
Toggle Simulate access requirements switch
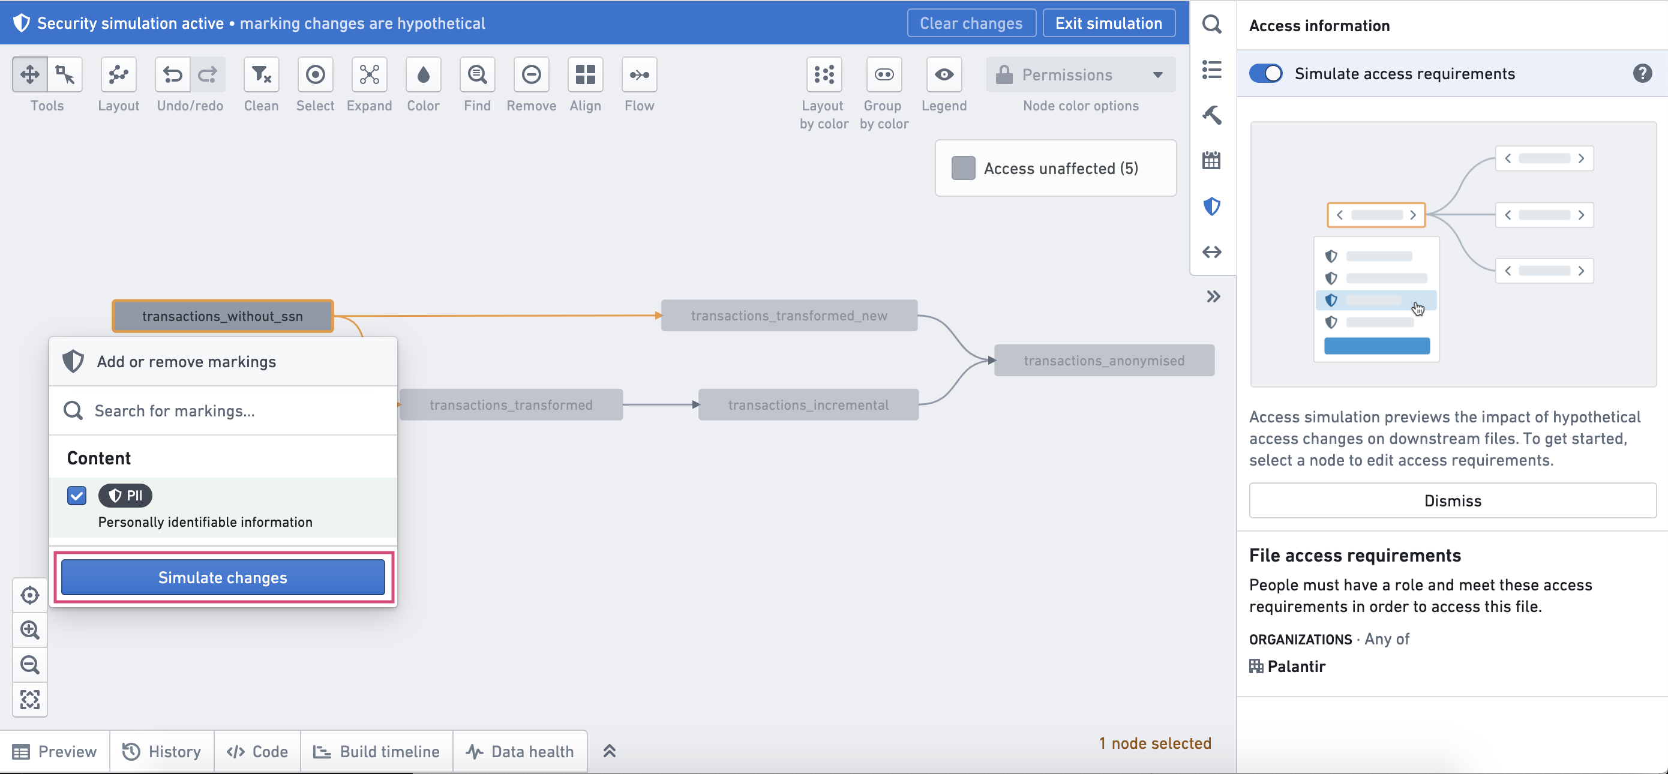coord(1265,73)
